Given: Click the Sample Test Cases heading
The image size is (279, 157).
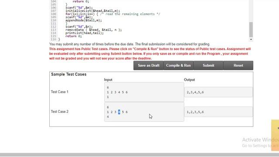Looking at the screenshot, I should 69,75.
